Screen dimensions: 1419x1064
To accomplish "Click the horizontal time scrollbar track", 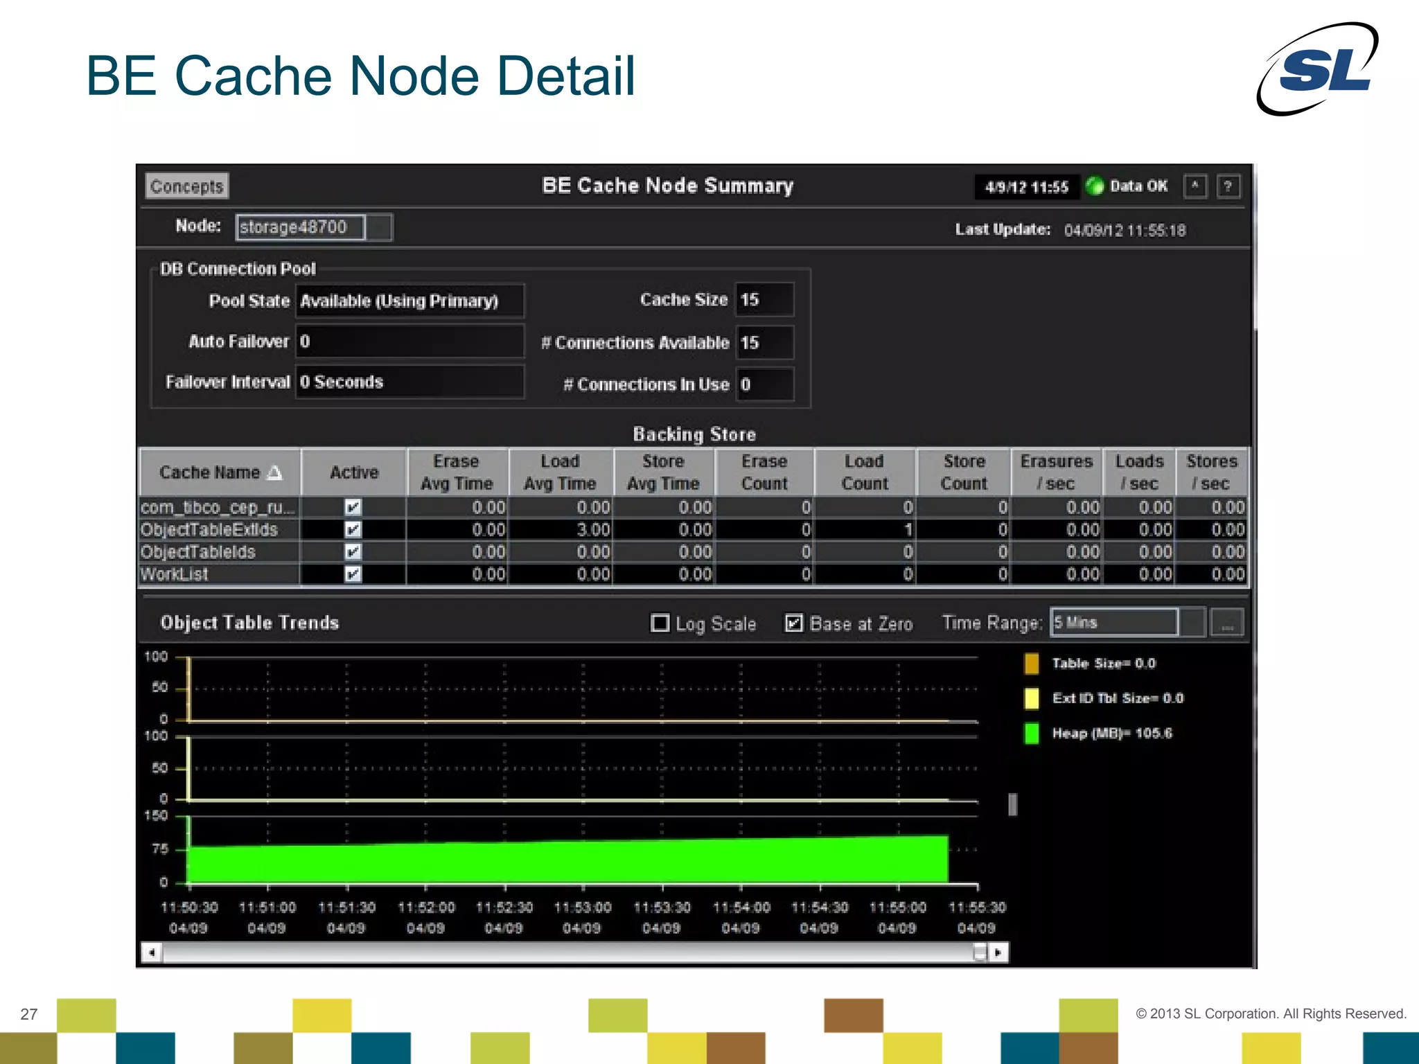I will pos(568,952).
